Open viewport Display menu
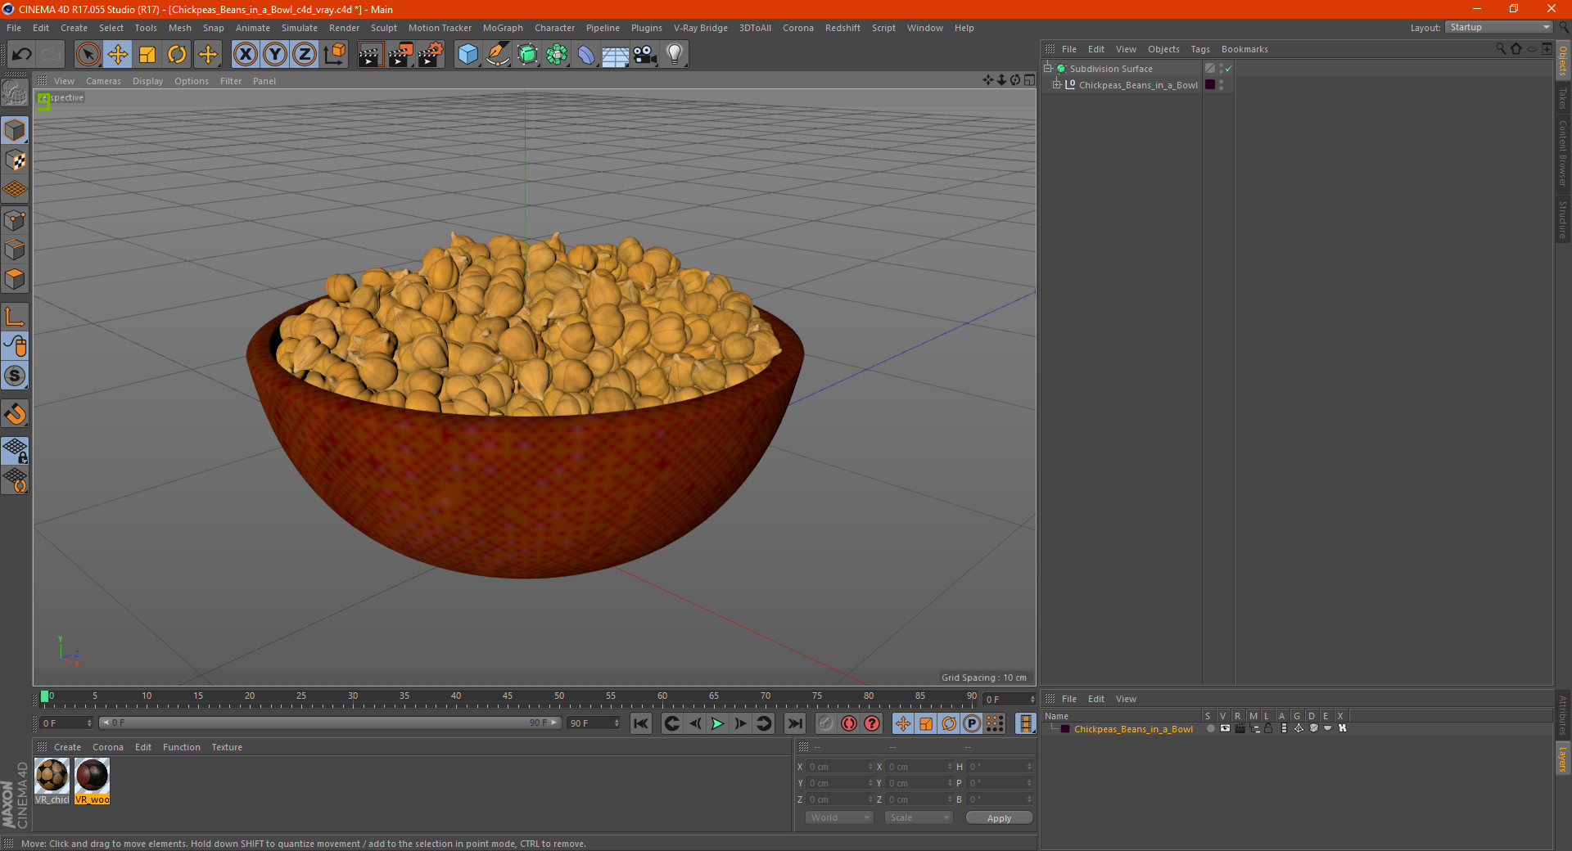Screen dimensions: 1572x851 coord(148,81)
